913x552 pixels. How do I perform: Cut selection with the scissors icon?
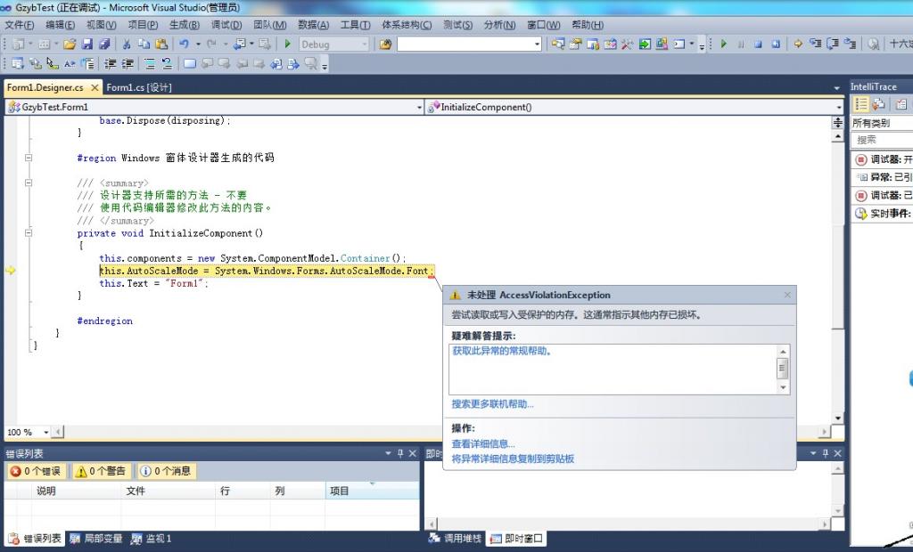127,45
